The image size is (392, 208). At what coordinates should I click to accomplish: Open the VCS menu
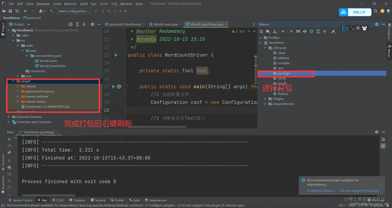point(114,4)
